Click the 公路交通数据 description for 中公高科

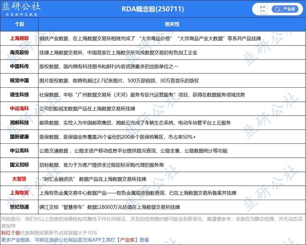pyautogui.click(x=134, y=151)
